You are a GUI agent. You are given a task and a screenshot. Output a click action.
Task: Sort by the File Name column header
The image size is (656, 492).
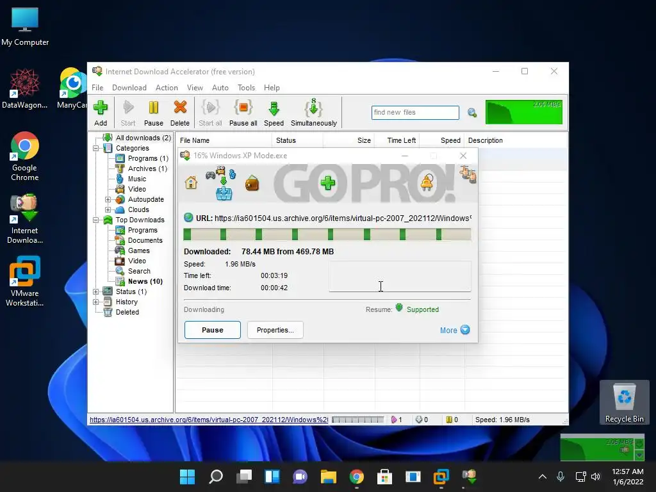[224, 140]
